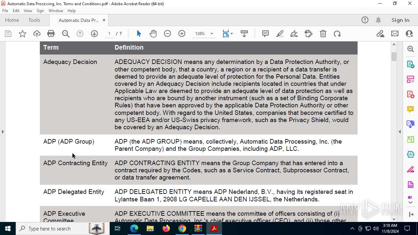Open the Window menu
The width and height of the screenshot is (418, 235).
[x=56, y=11]
